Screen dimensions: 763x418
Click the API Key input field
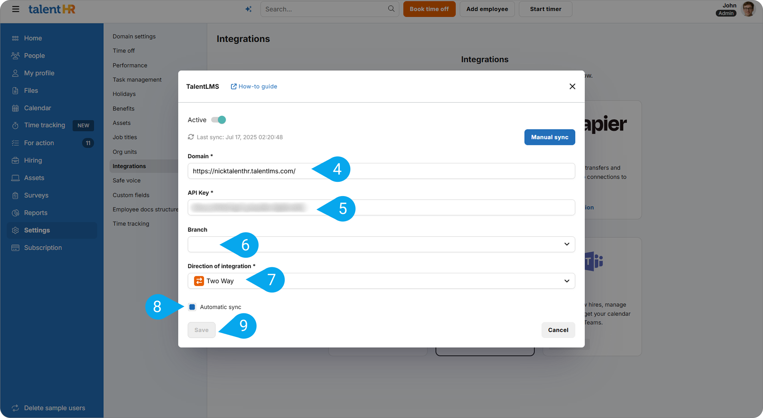pyautogui.click(x=381, y=207)
